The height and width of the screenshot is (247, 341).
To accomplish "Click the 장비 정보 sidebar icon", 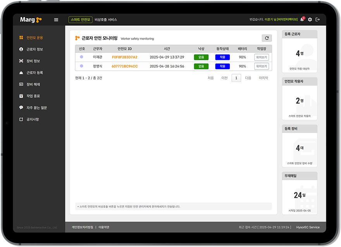I will pos(21,61).
